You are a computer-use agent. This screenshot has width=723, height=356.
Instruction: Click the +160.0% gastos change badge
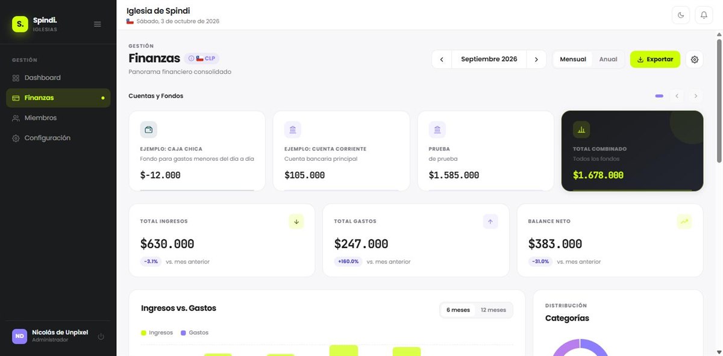pos(349,261)
